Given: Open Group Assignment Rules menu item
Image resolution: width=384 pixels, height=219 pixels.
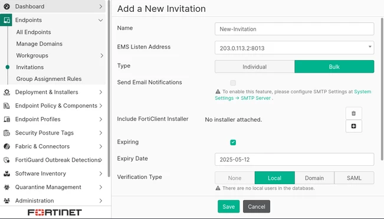Looking at the screenshot, I should [49, 79].
